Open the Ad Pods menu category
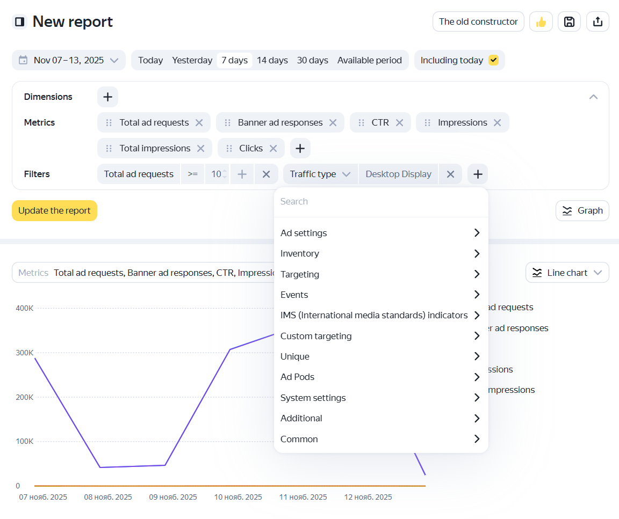Viewport: 619px width, 519px height. click(381, 377)
